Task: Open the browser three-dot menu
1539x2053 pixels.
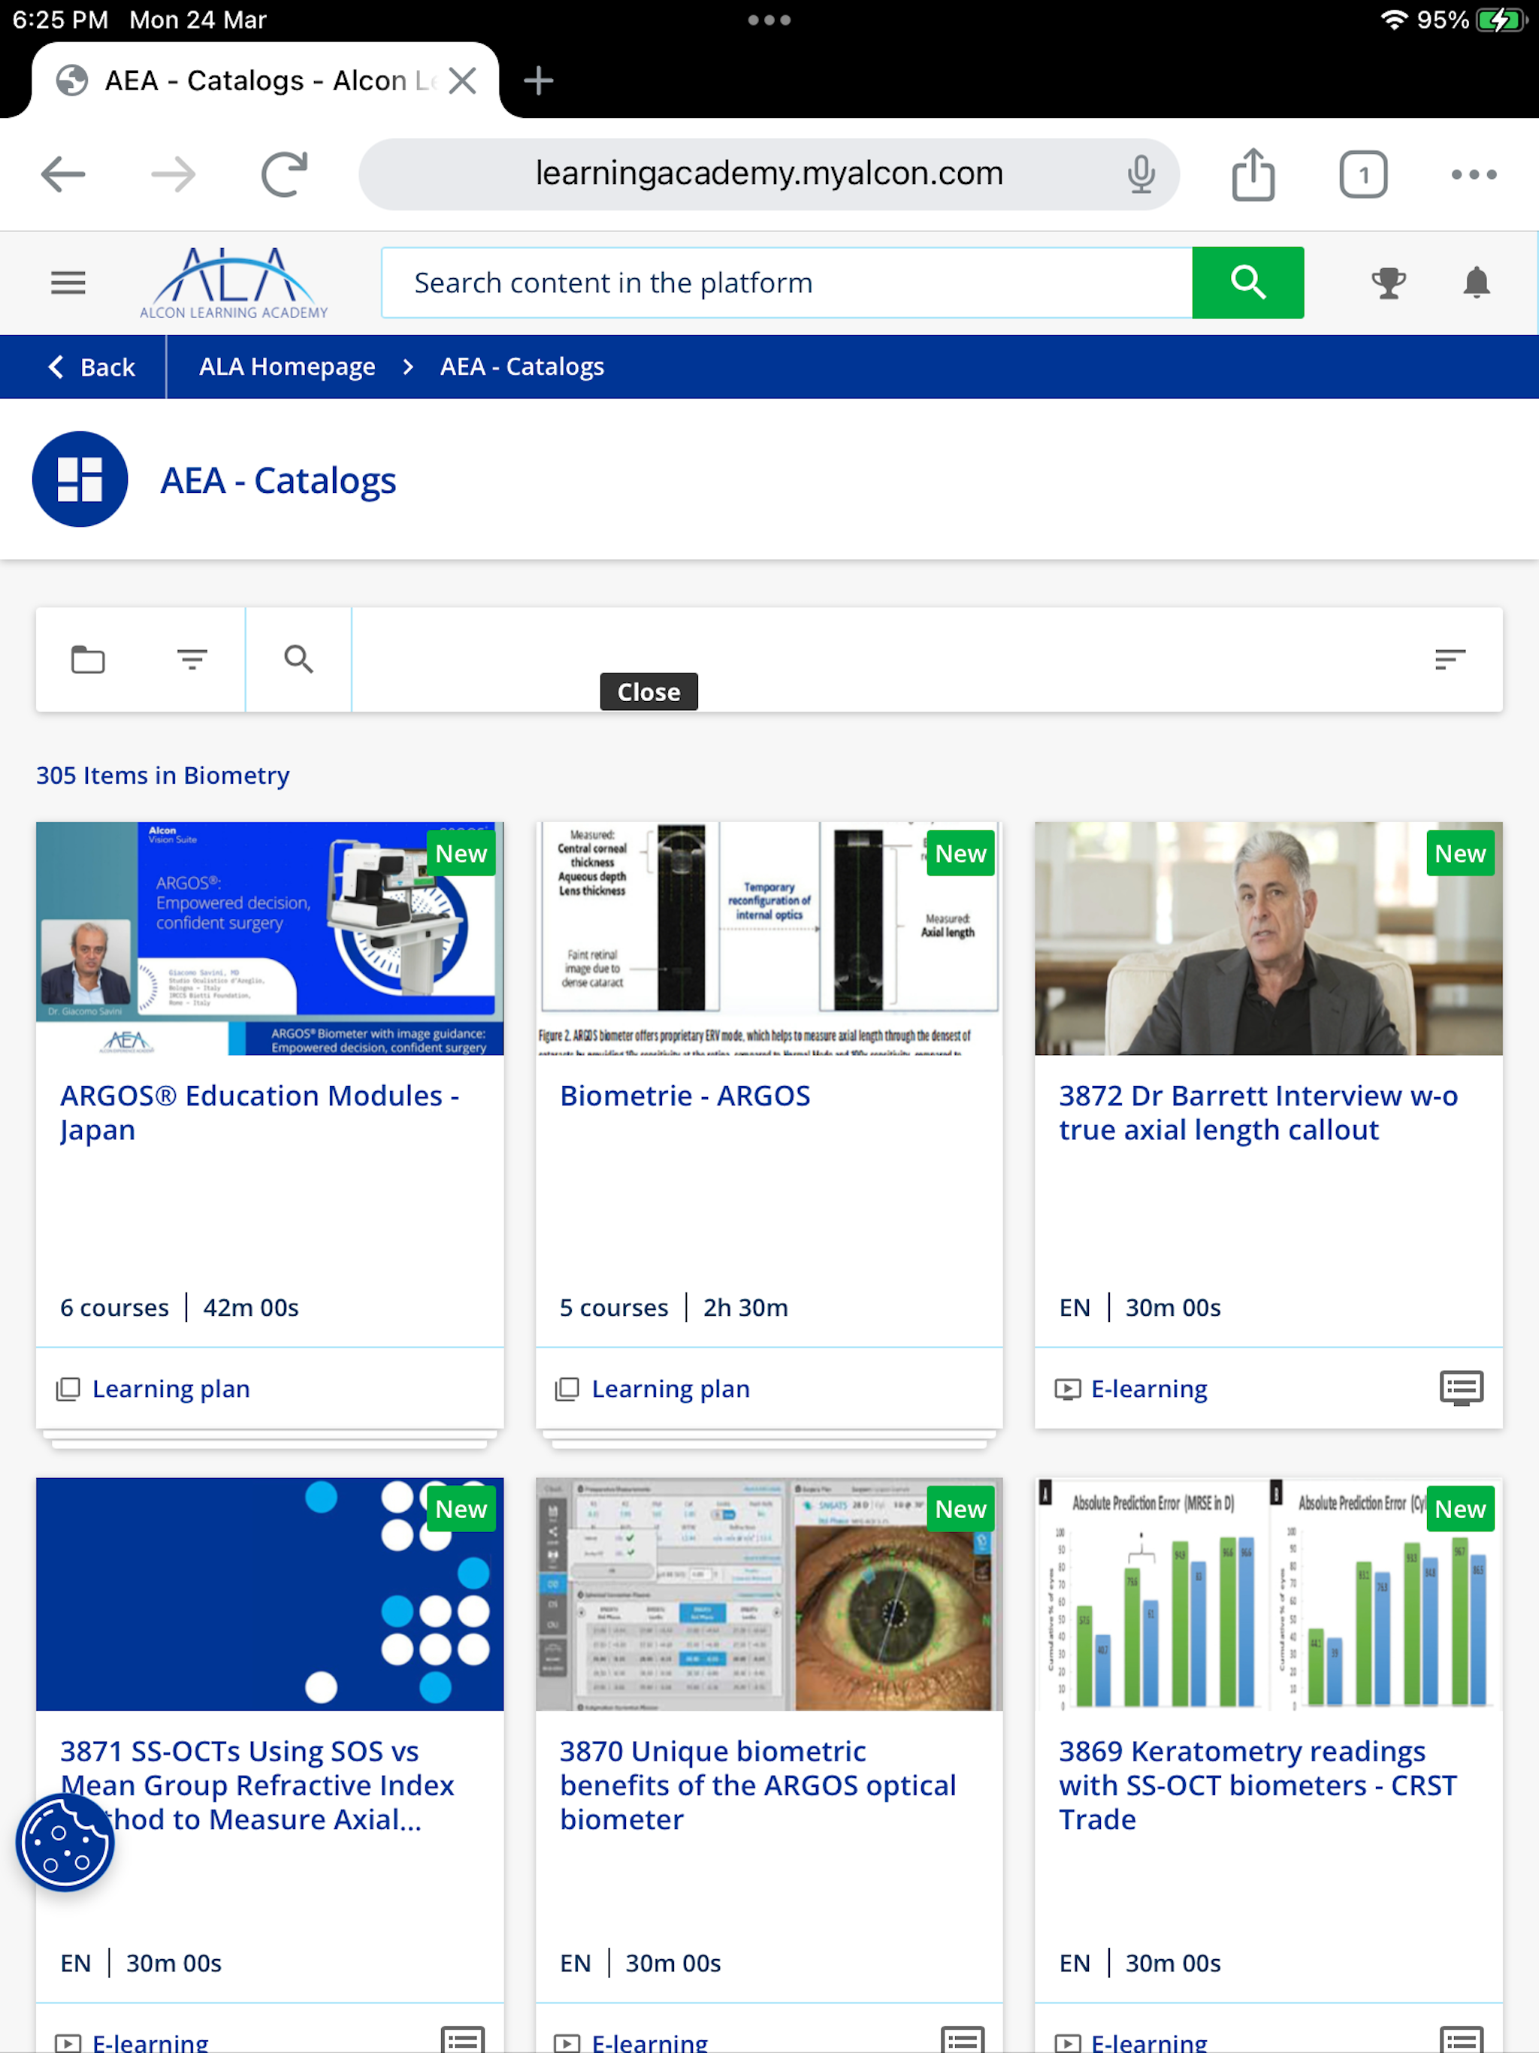Action: pyautogui.click(x=1474, y=174)
